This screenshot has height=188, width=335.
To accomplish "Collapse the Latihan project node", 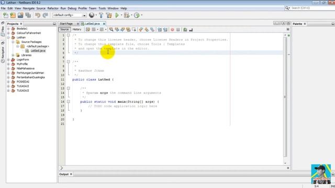I will (x=8, y=38).
